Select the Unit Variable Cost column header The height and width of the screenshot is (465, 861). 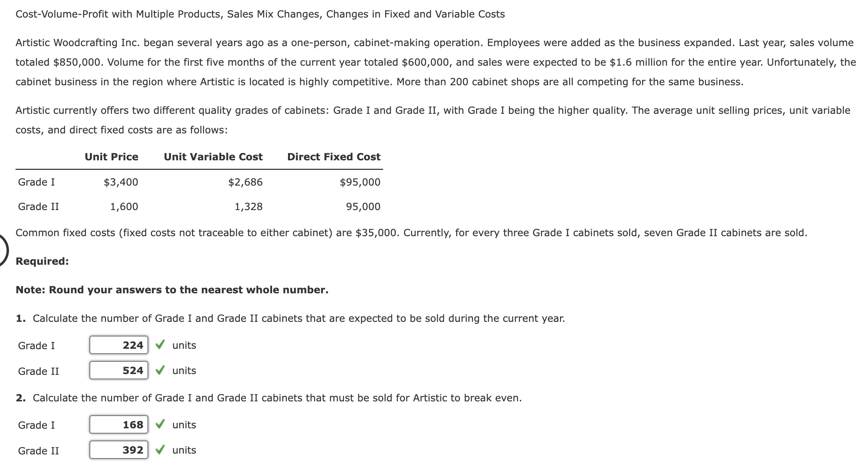213,157
